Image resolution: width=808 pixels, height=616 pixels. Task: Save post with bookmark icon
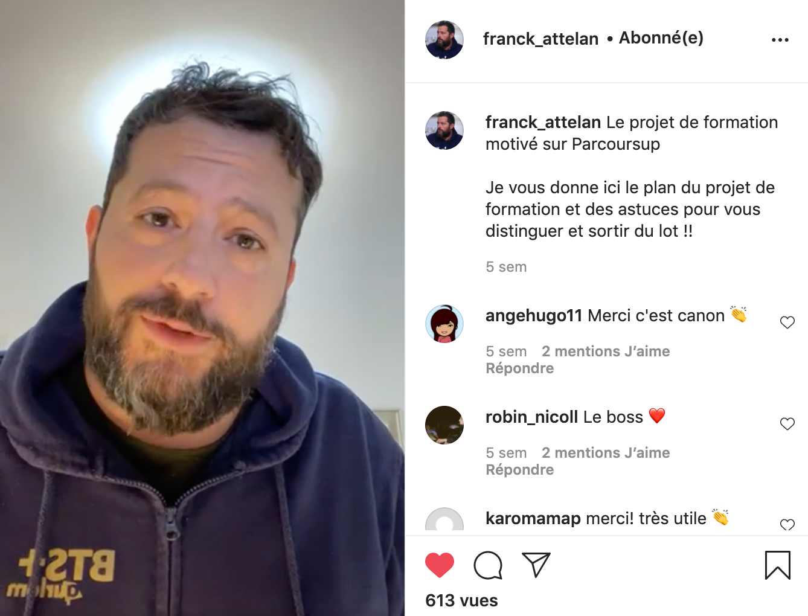(x=778, y=565)
